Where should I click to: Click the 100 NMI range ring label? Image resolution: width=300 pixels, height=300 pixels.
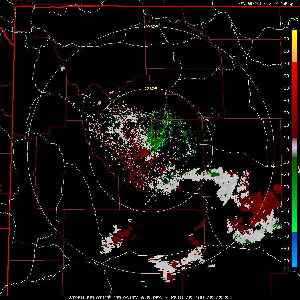[x=151, y=27]
